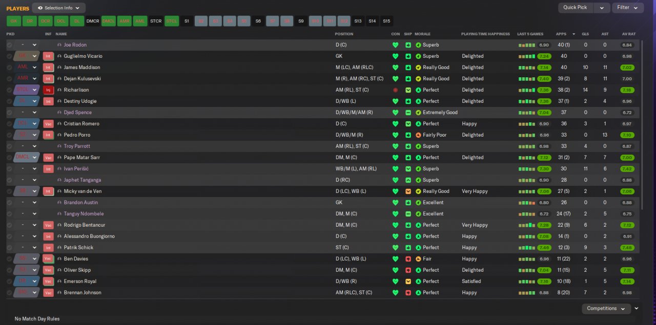Screen dimensions: 656x325
Task: Sort by the Name column header
Action: pyautogui.click(x=61, y=34)
